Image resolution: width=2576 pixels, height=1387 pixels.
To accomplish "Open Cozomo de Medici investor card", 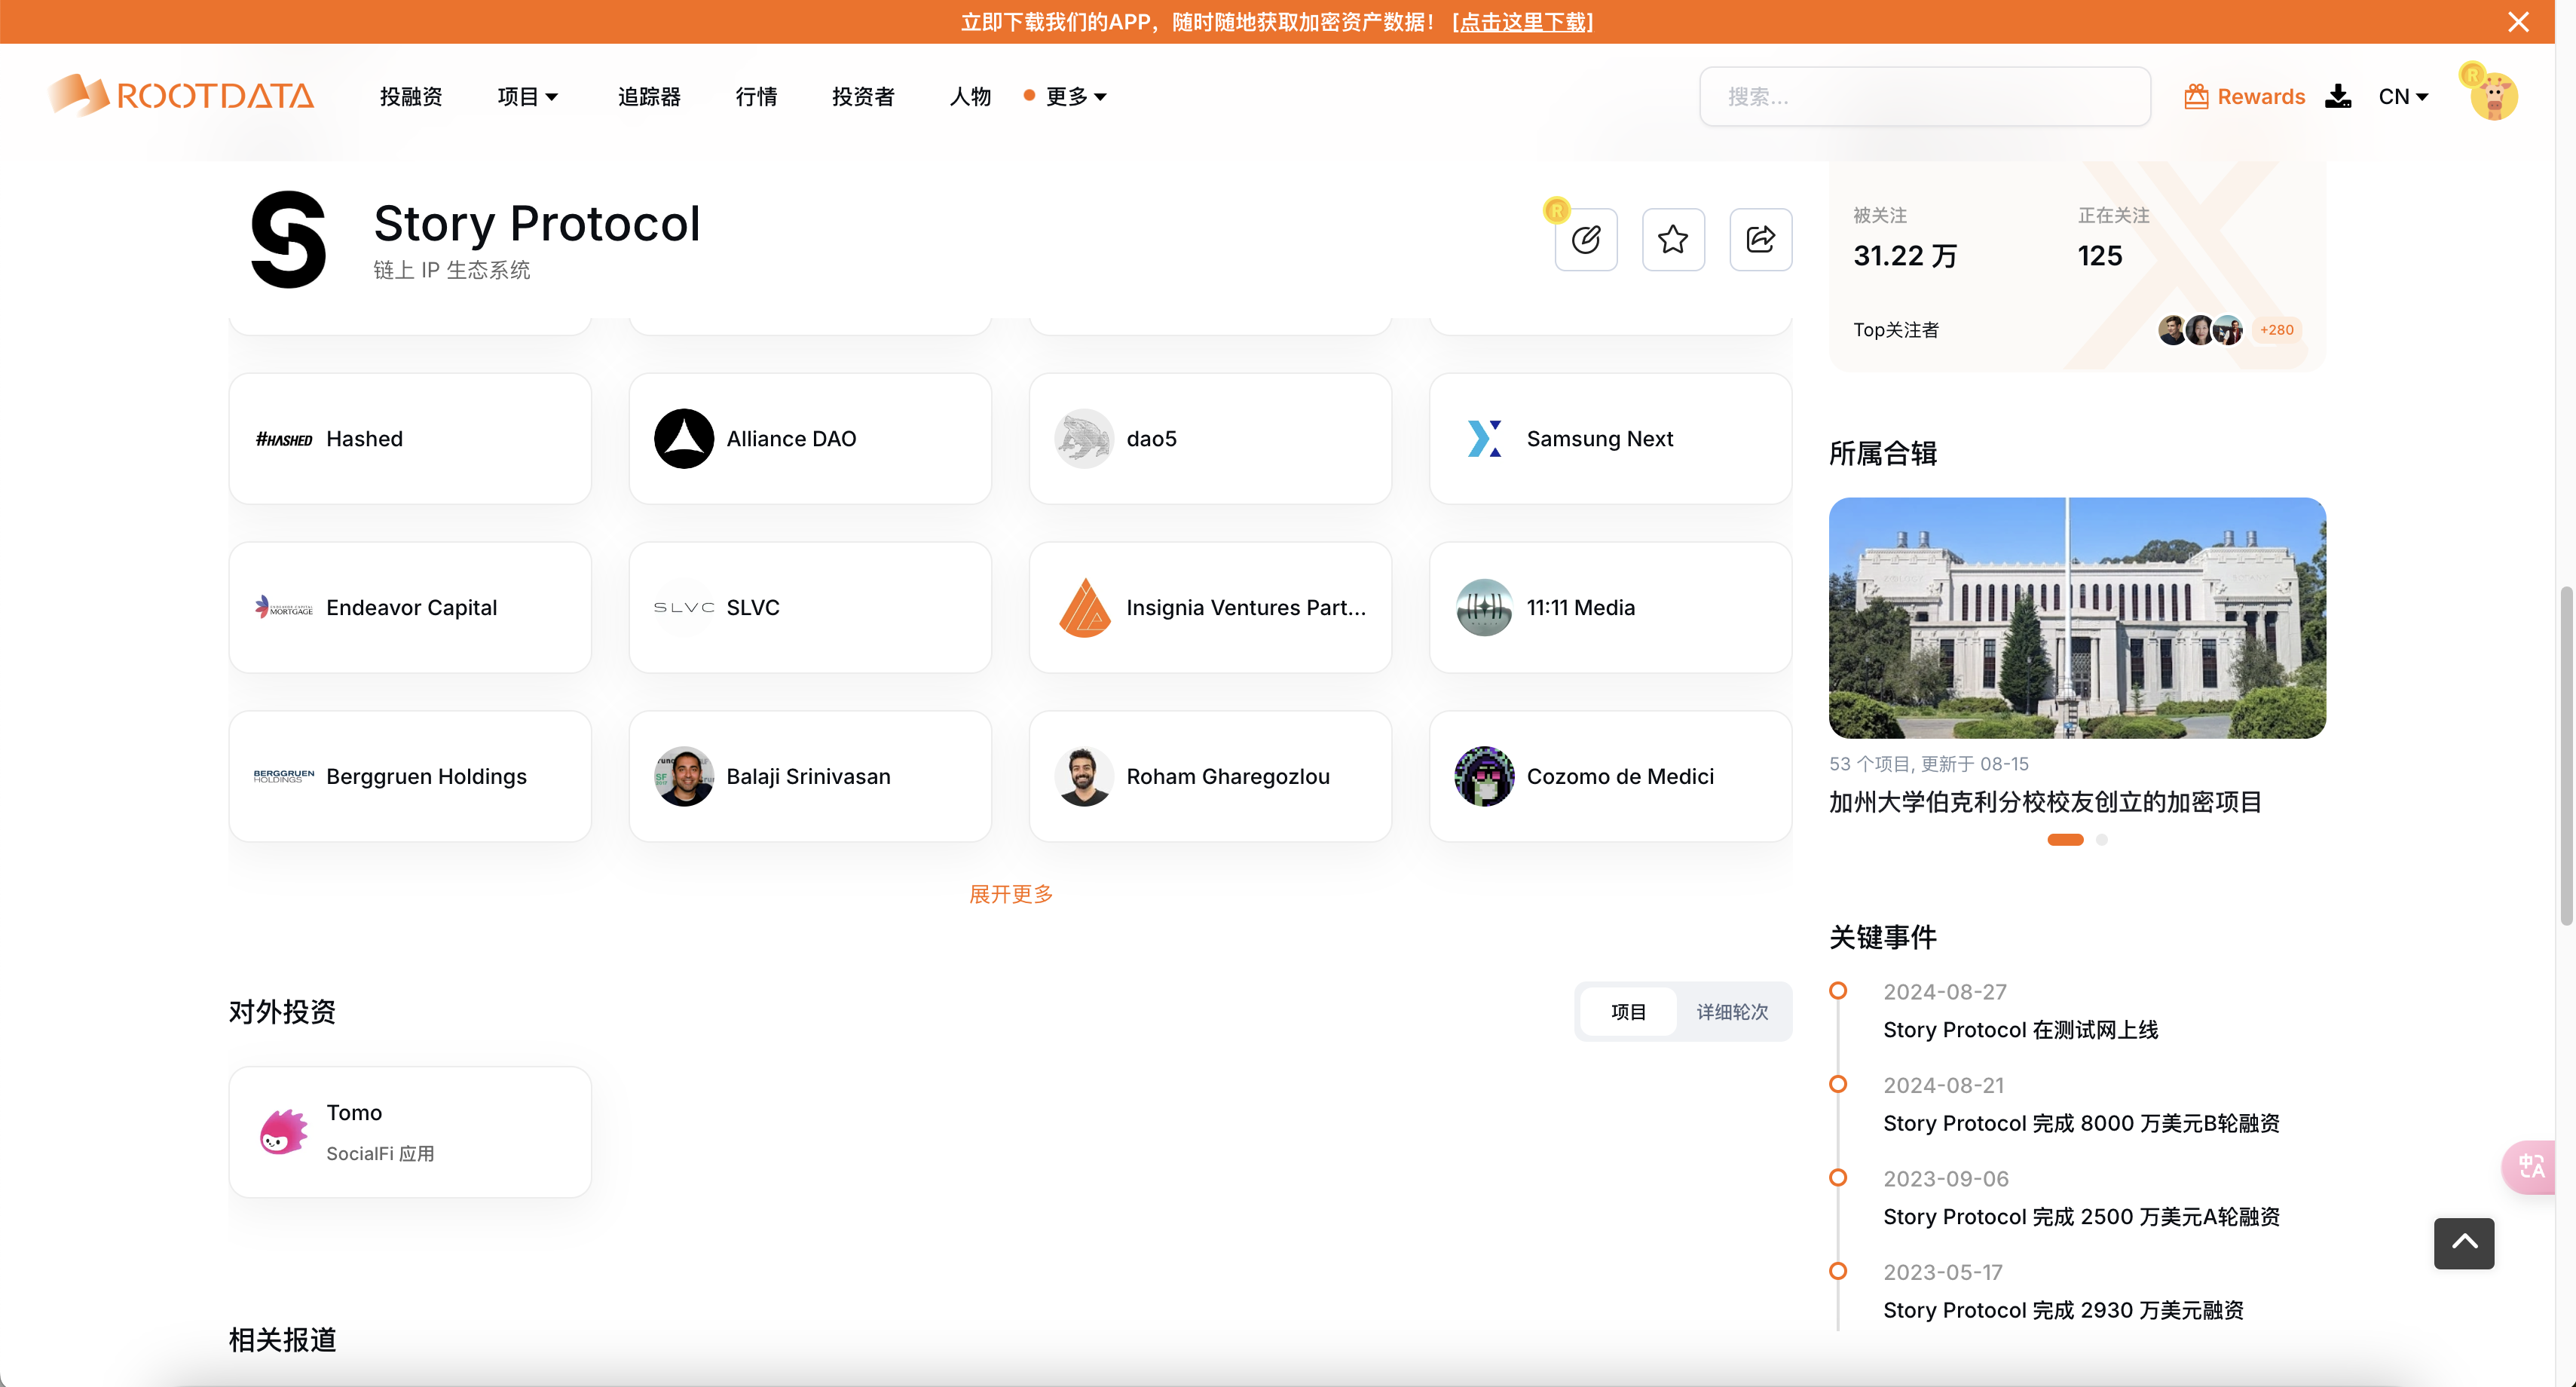I will click(x=1610, y=776).
